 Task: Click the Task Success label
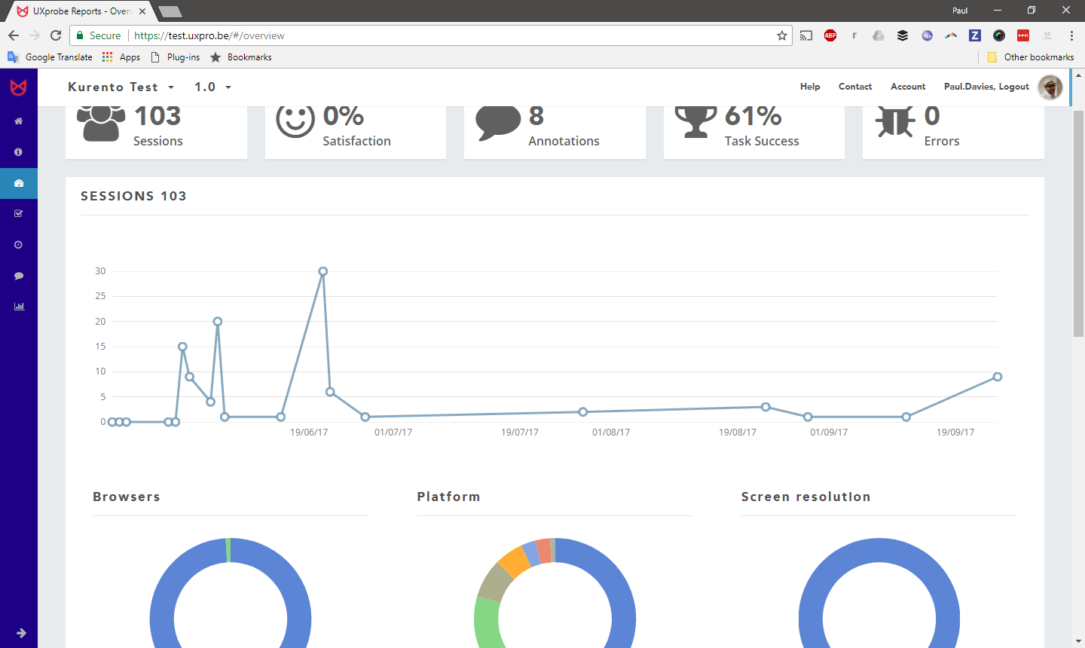762,141
